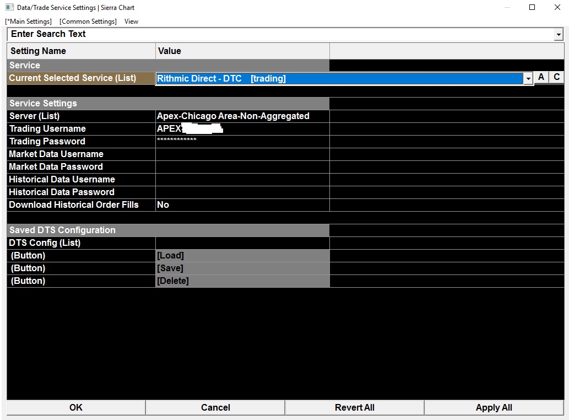Viewport: 569px width, 420px height.
Task: Select the Current Selected Service (List) label
Action: tap(82, 78)
